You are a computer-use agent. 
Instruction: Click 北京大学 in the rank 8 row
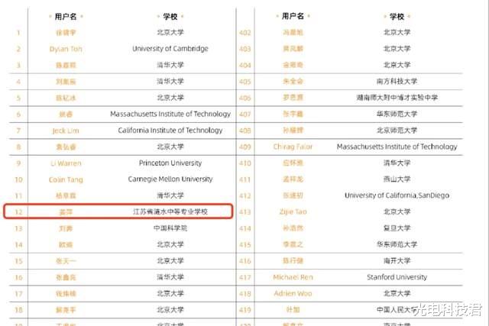[x=170, y=147]
